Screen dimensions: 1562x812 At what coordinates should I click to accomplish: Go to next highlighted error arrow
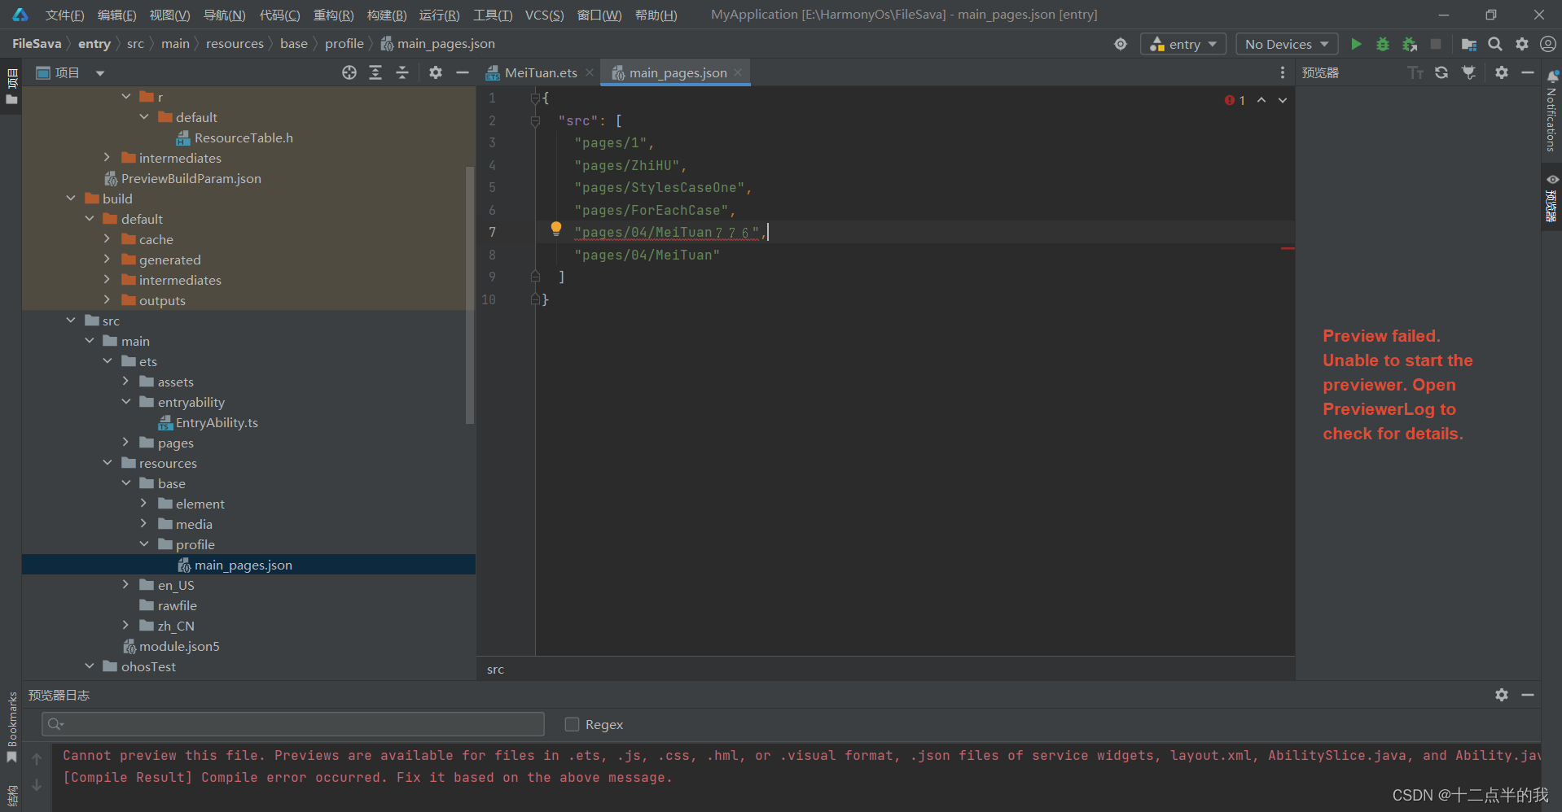pyautogui.click(x=1283, y=100)
